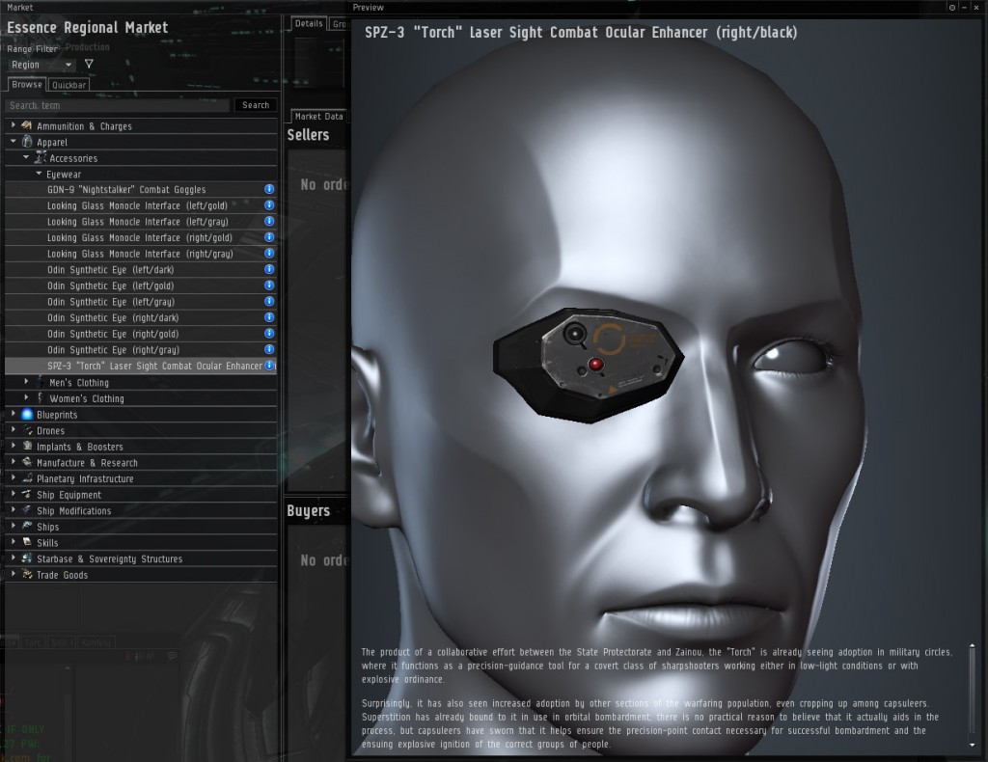Select Looking Glass Monocle Interface (right/gold)
The width and height of the screenshot is (988, 762).
pos(141,237)
